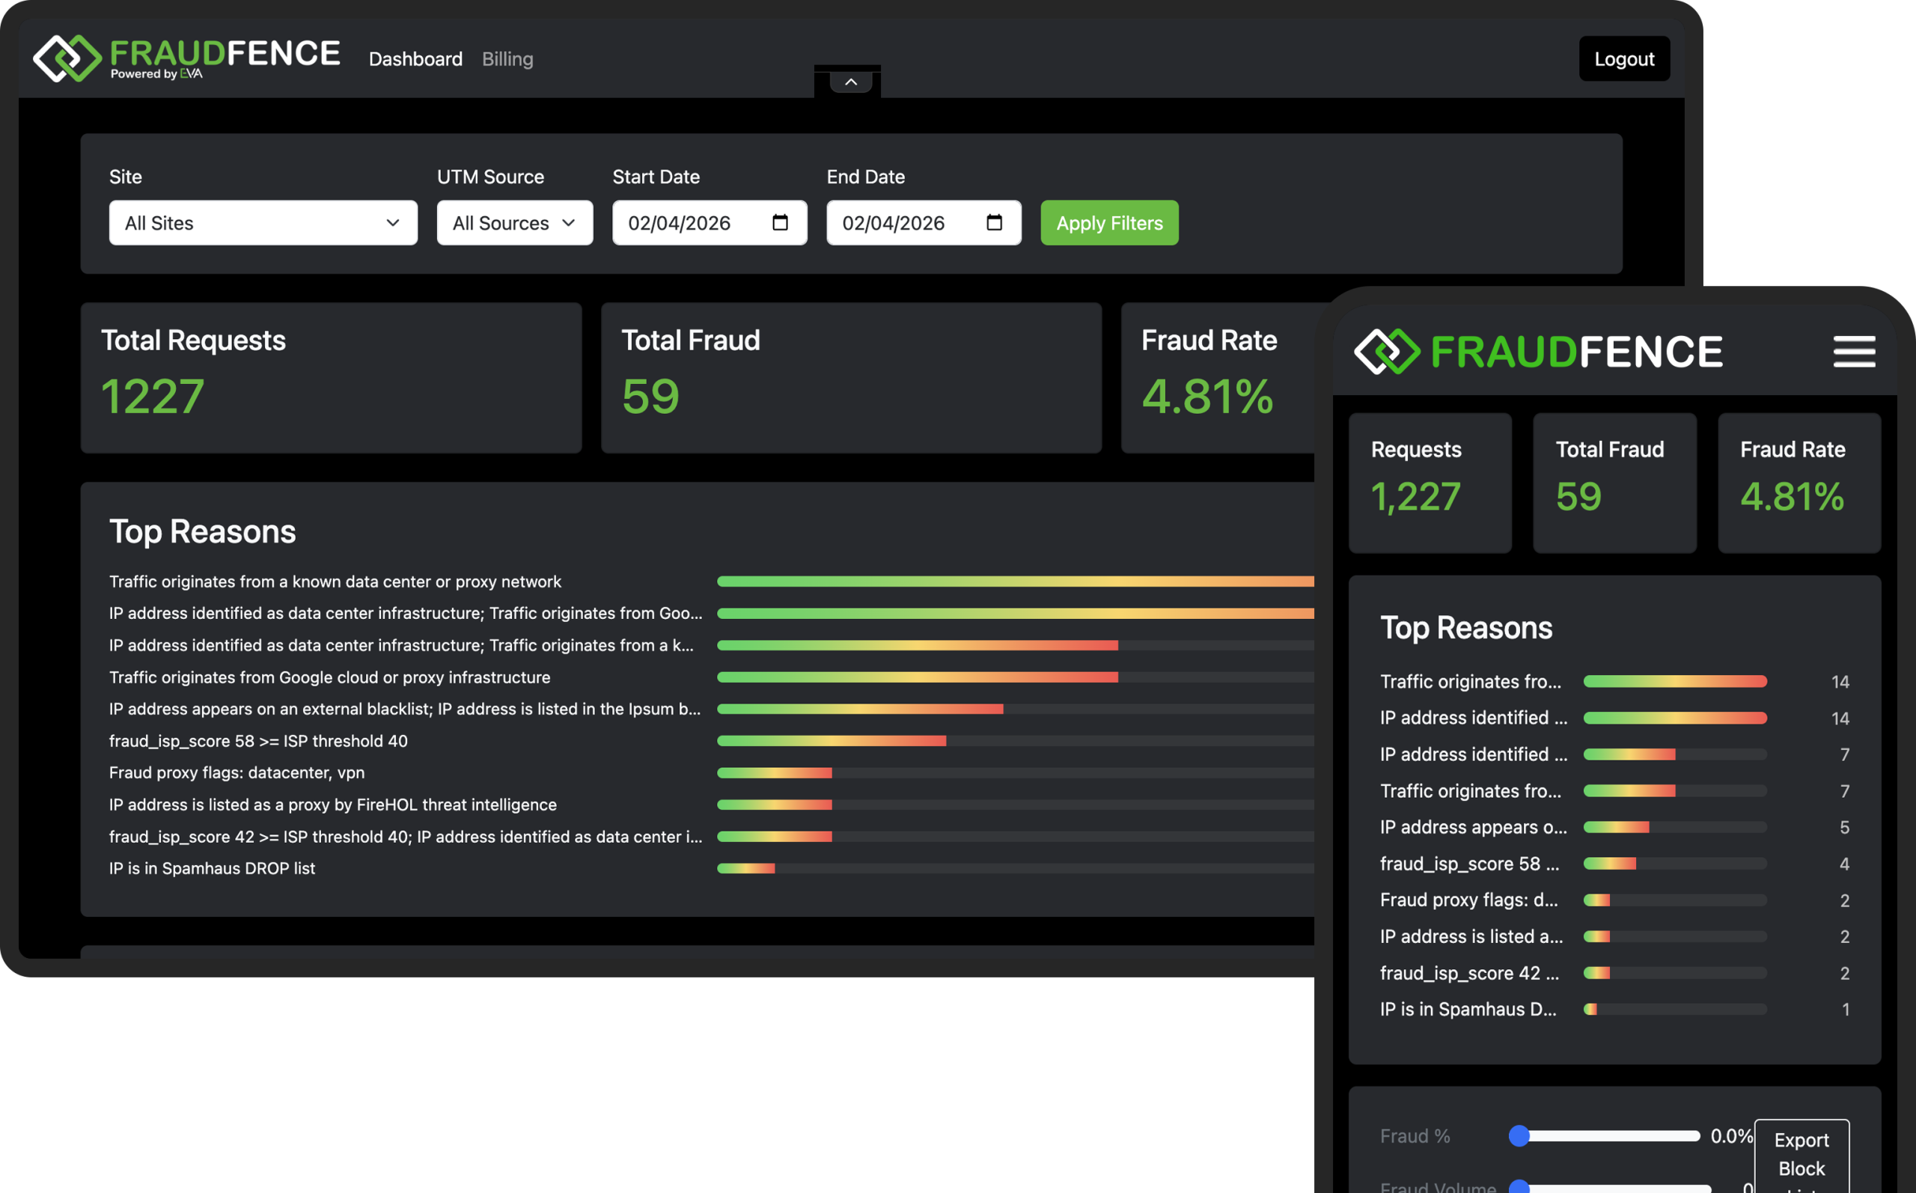1916x1193 pixels.
Task: Click the Logout button
Action: 1623,59
